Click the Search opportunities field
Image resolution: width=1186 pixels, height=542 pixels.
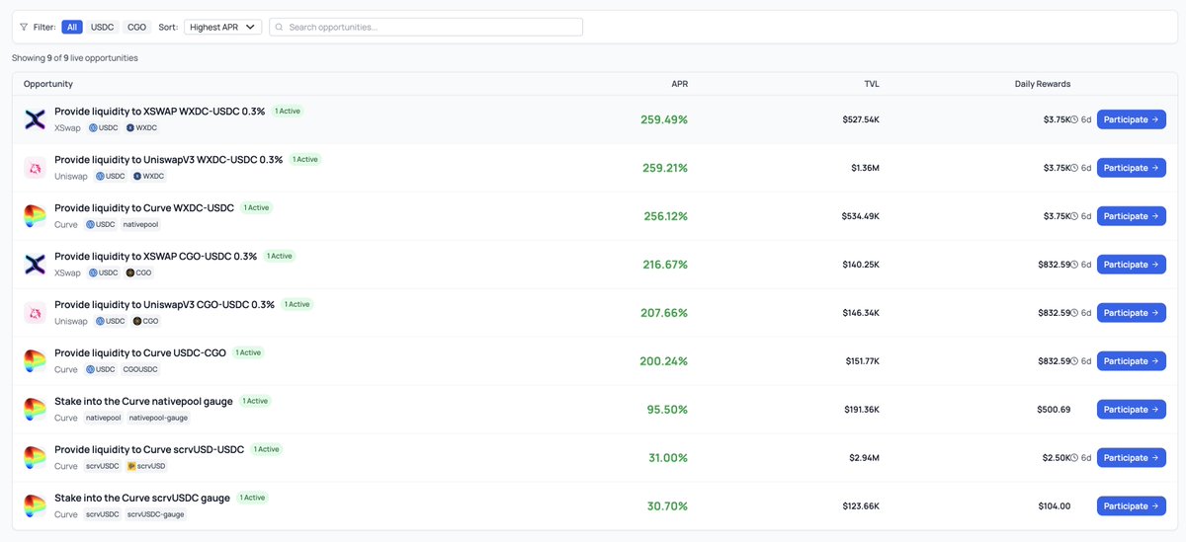(426, 27)
